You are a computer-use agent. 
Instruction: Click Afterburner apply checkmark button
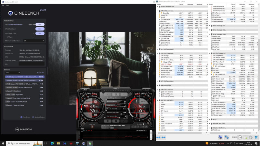click(x=124, y=121)
